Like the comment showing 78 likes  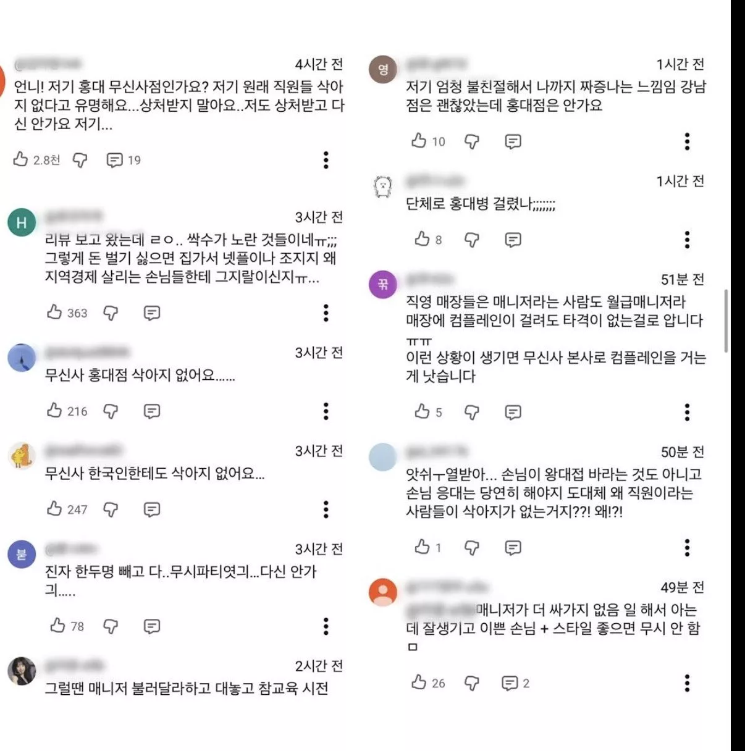click(x=57, y=626)
